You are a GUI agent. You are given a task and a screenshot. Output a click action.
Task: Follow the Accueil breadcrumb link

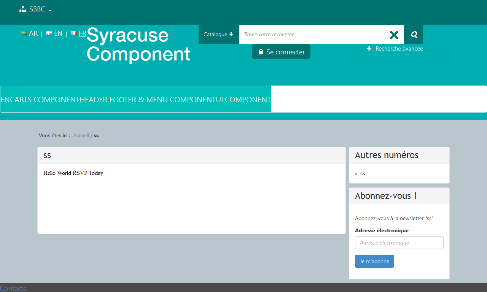tap(81, 135)
